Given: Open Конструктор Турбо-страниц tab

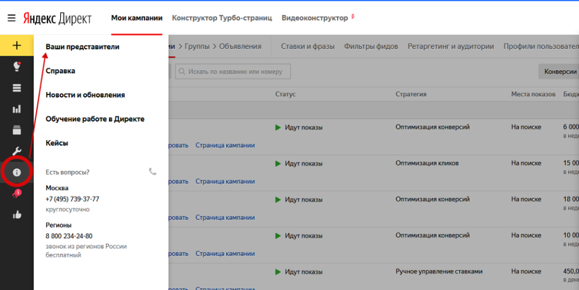Looking at the screenshot, I should pyautogui.click(x=222, y=18).
